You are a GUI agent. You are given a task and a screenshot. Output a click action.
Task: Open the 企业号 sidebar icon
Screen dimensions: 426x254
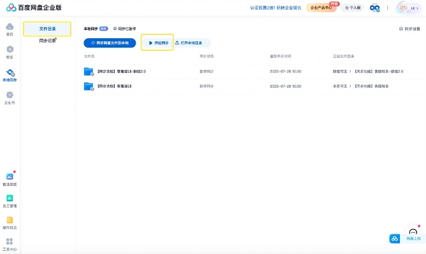[x=10, y=97]
